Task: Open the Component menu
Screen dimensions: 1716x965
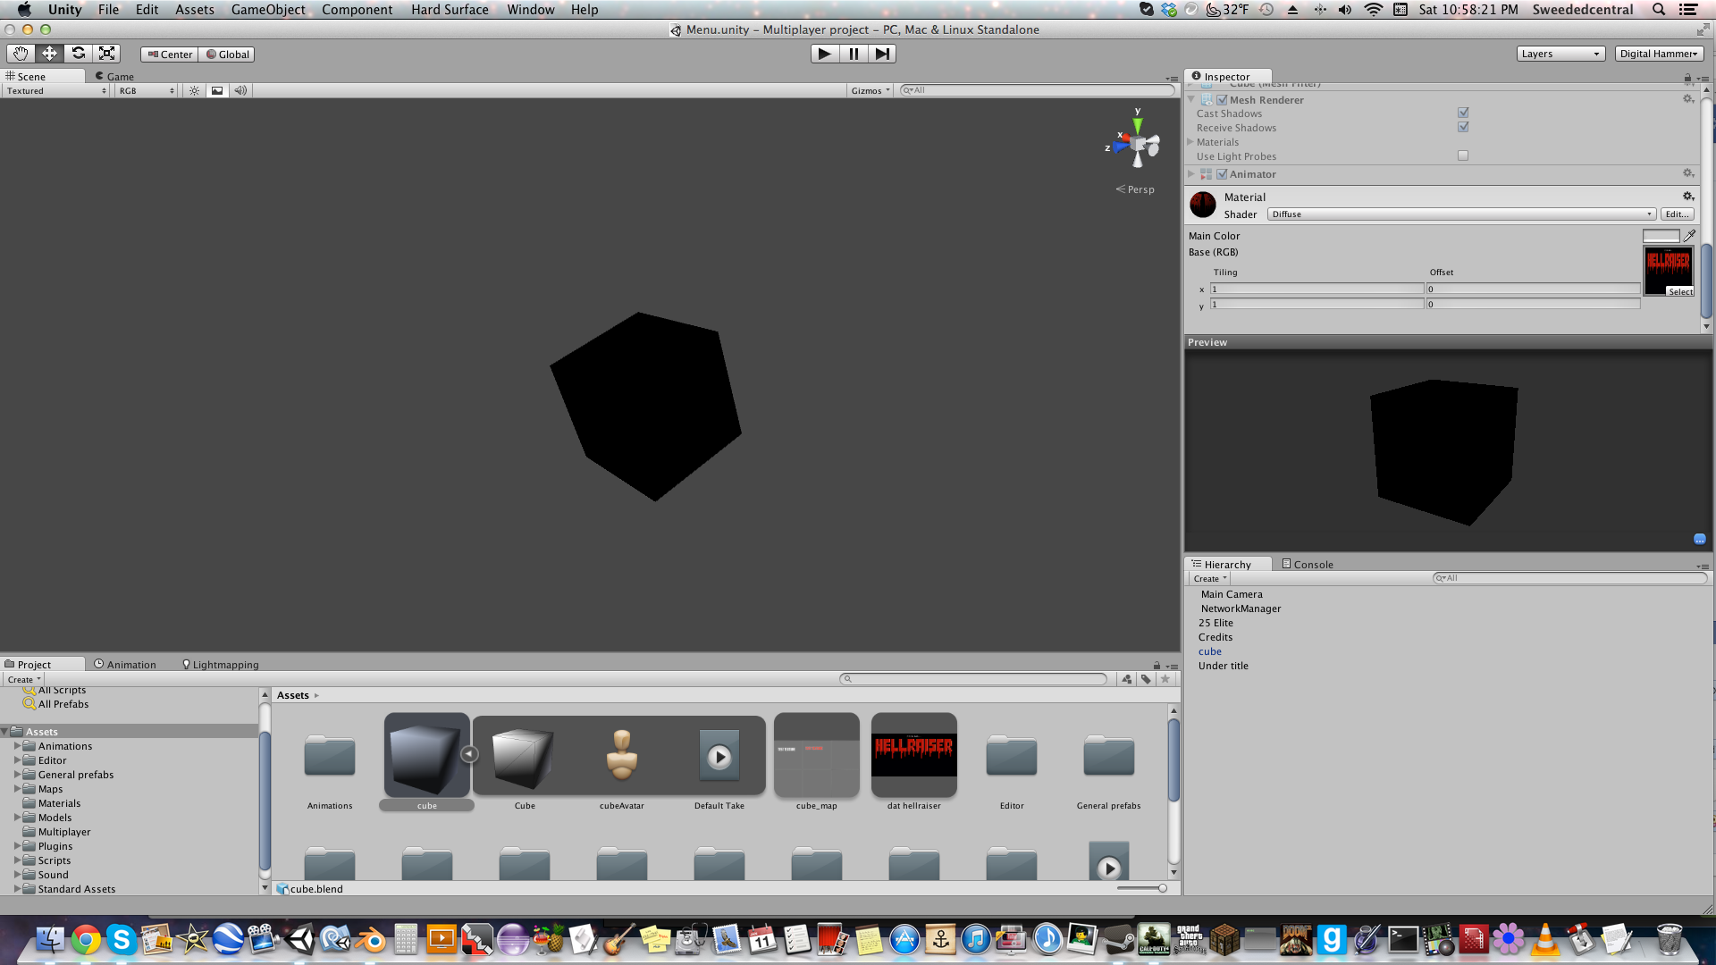Action: pos(357,9)
